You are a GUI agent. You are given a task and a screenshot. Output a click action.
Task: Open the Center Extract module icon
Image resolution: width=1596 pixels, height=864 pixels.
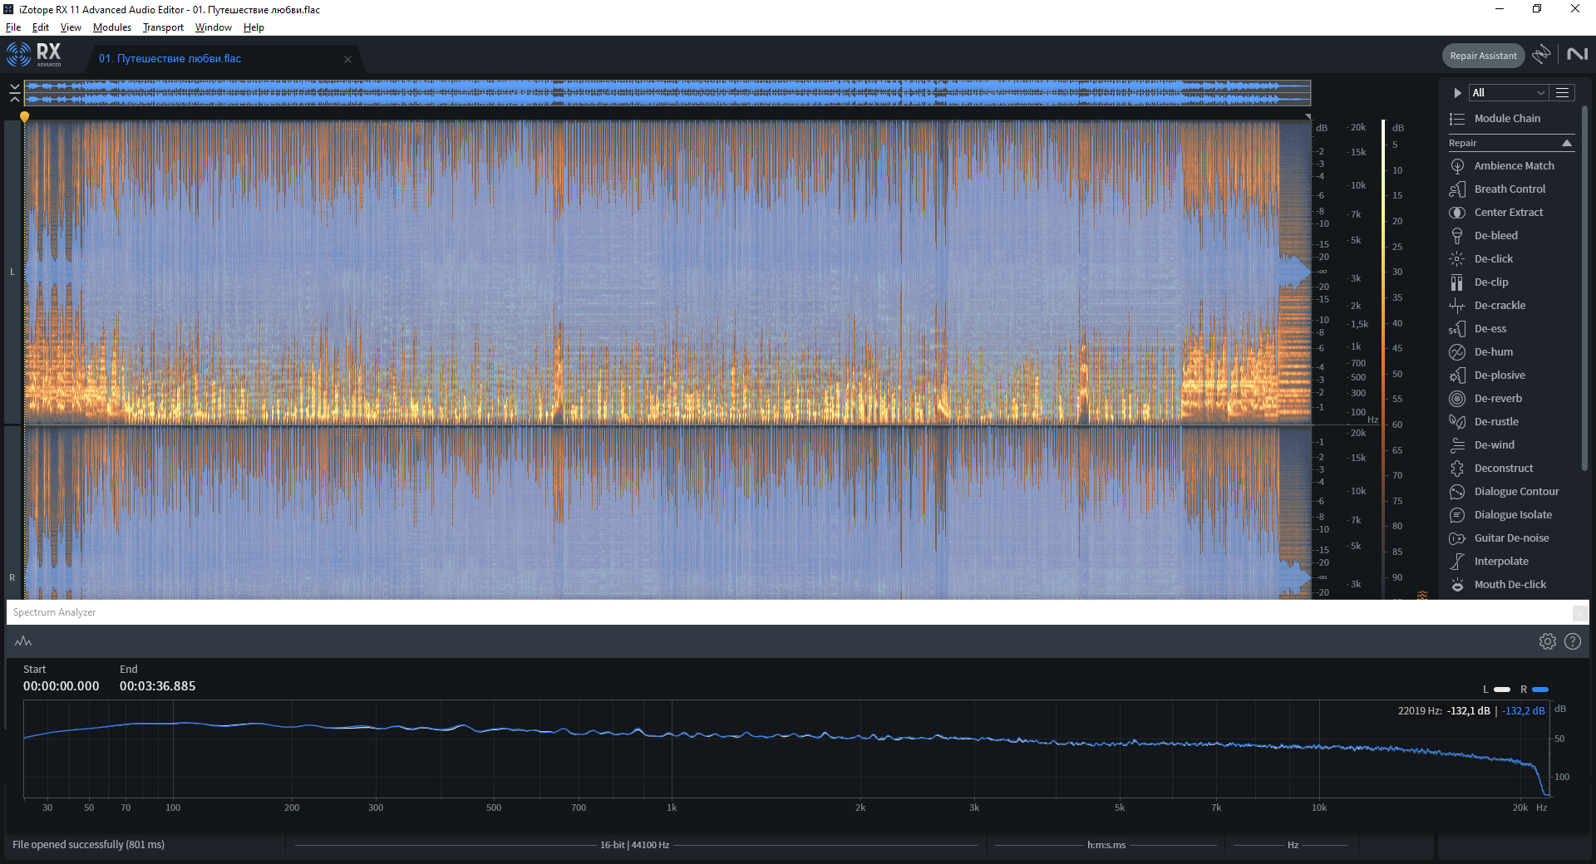pyautogui.click(x=1457, y=213)
